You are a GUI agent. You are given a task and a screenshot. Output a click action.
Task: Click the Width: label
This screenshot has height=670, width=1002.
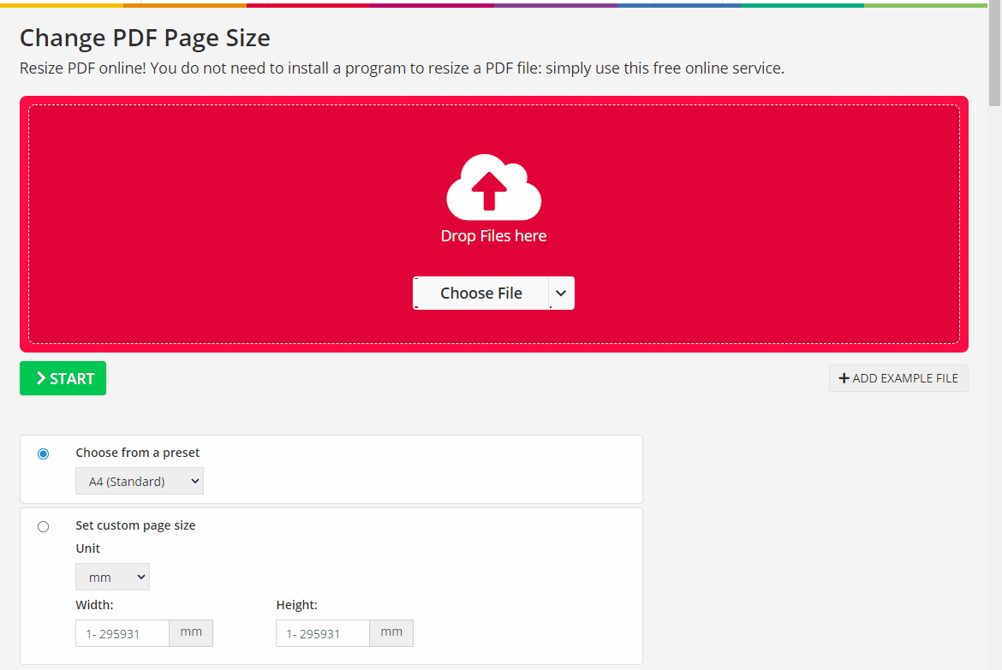tap(94, 604)
